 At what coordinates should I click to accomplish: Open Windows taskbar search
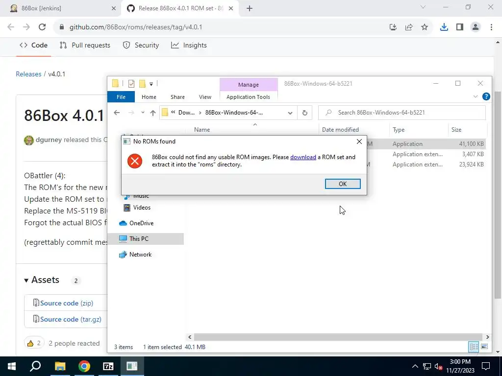[x=35, y=366]
